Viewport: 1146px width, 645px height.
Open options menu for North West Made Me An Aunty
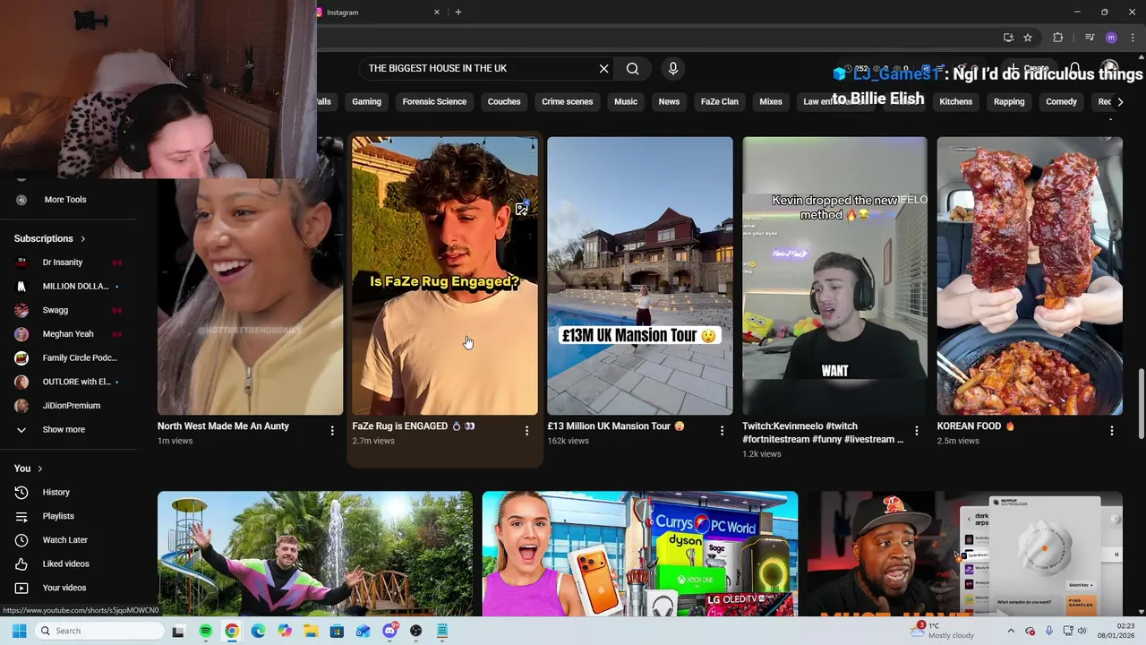[x=332, y=431]
